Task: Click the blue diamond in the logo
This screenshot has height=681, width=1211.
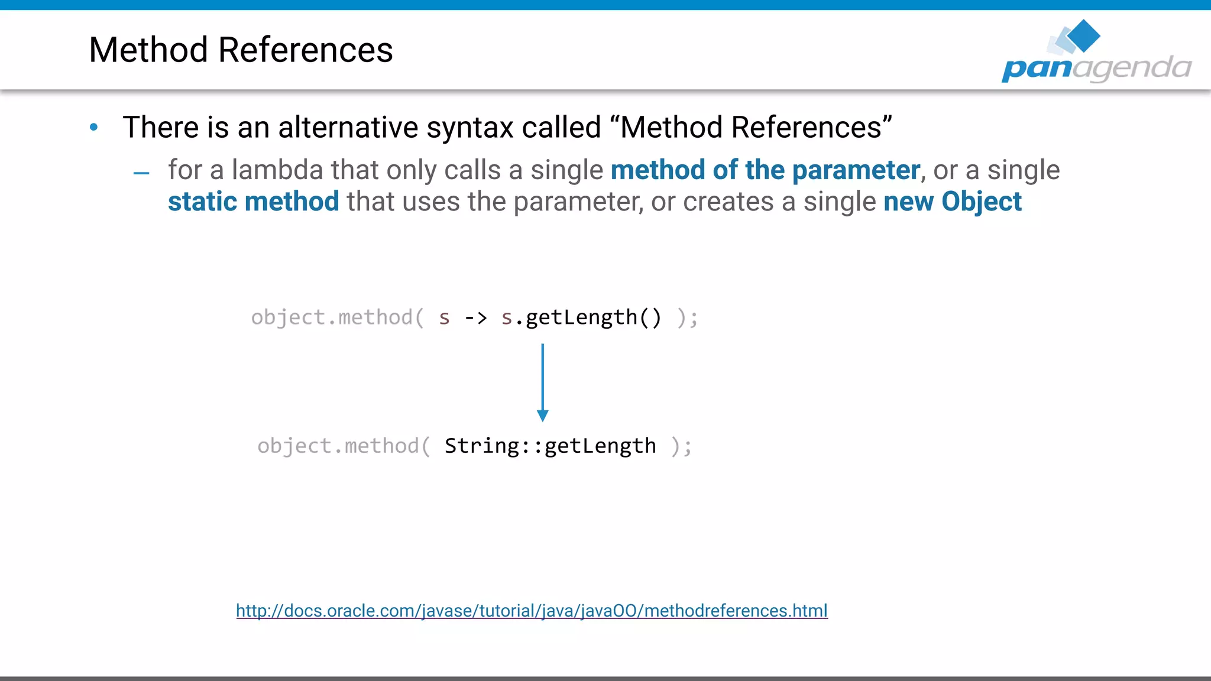Action: (1083, 35)
